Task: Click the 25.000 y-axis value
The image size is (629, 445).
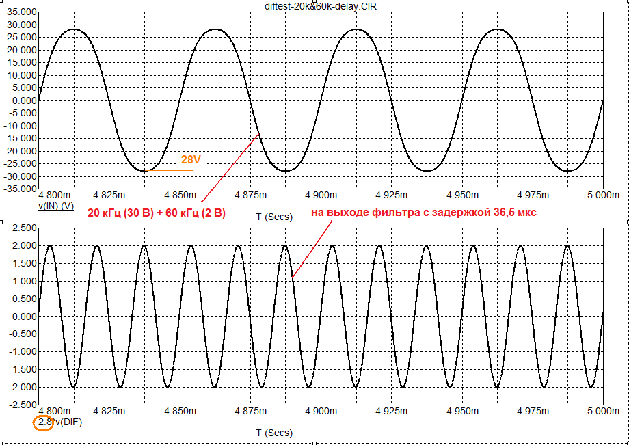Action: tap(21, 38)
